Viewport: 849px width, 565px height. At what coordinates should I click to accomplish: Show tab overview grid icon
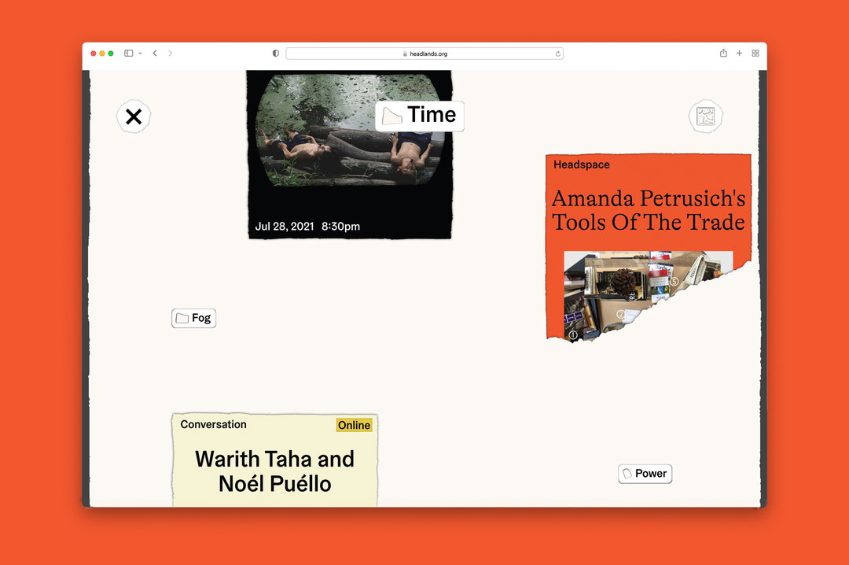click(755, 54)
